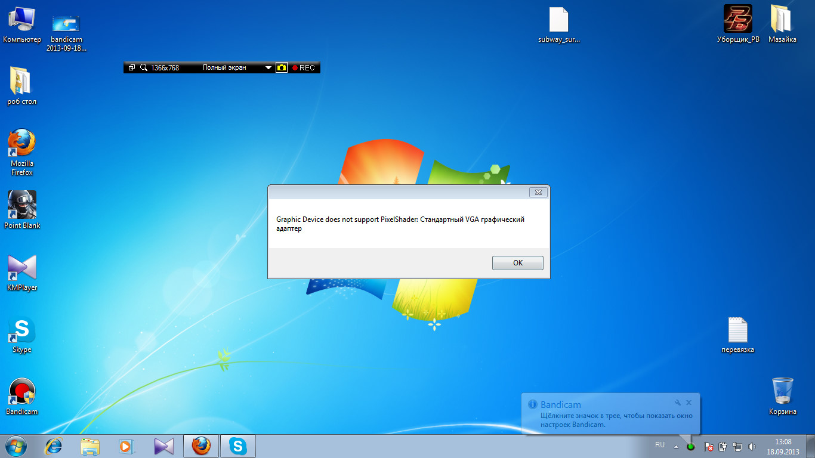Click the Bandicam notification balloon message text
The width and height of the screenshot is (815, 458).
(x=616, y=420)
